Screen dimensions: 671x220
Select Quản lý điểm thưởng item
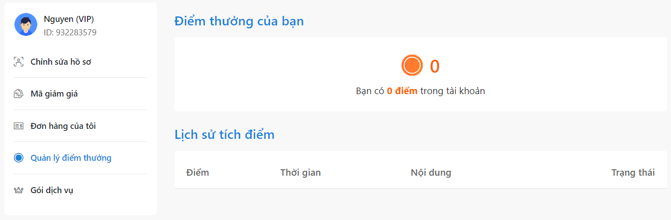pyautogui.click(x=71, y=158)
